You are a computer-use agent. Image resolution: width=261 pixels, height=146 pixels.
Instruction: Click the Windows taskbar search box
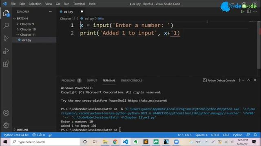[x=45, y=142]
